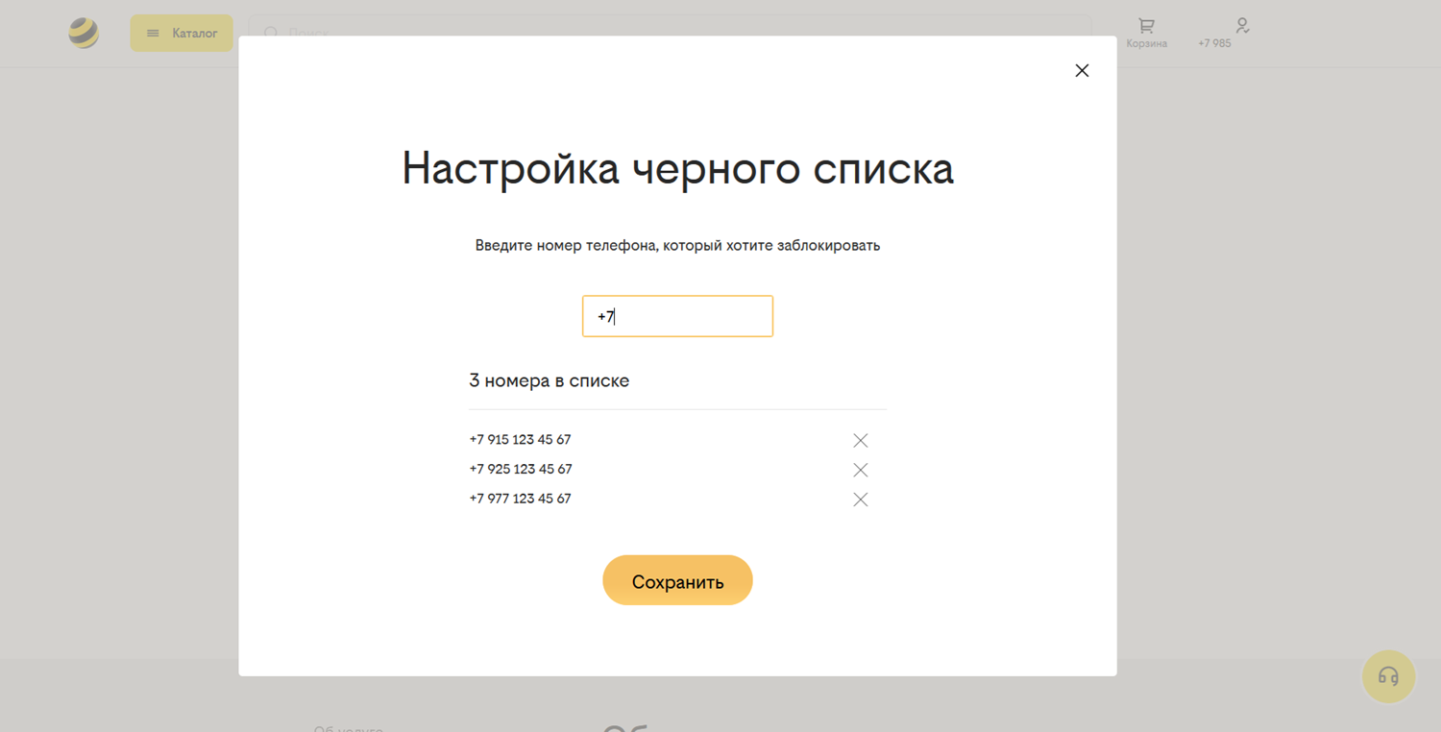Select the number +7 977 123 45 67

point(520,500)
